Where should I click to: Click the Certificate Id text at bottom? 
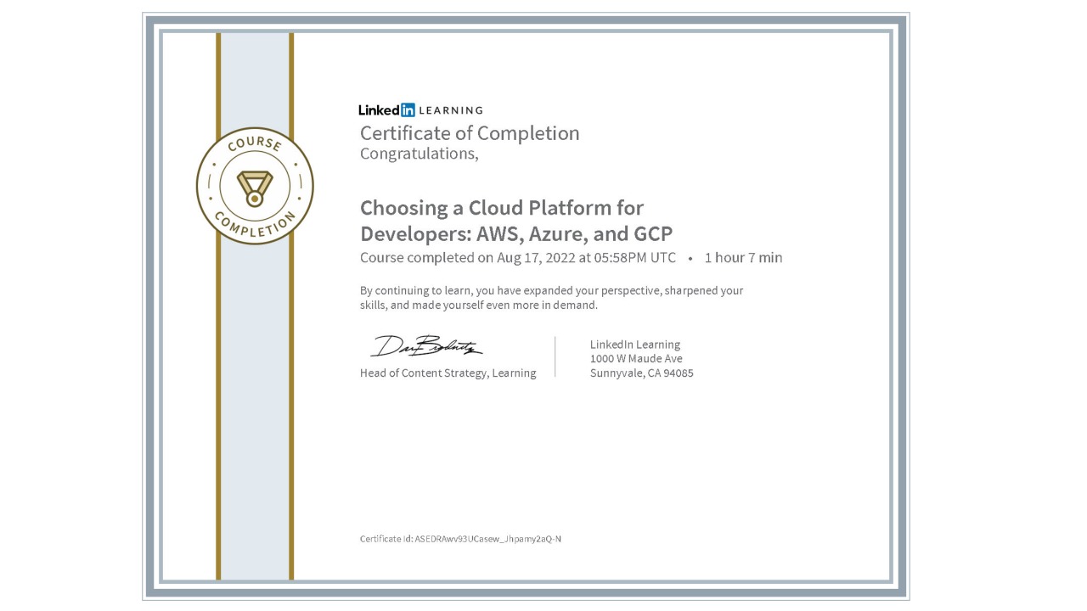coord(460,539)
